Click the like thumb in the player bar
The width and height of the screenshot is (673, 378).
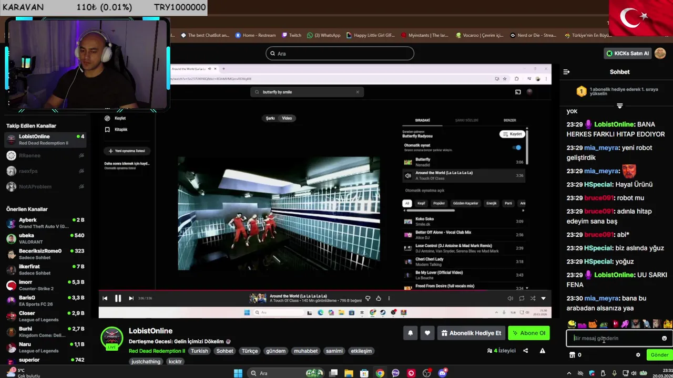point(378,298)
